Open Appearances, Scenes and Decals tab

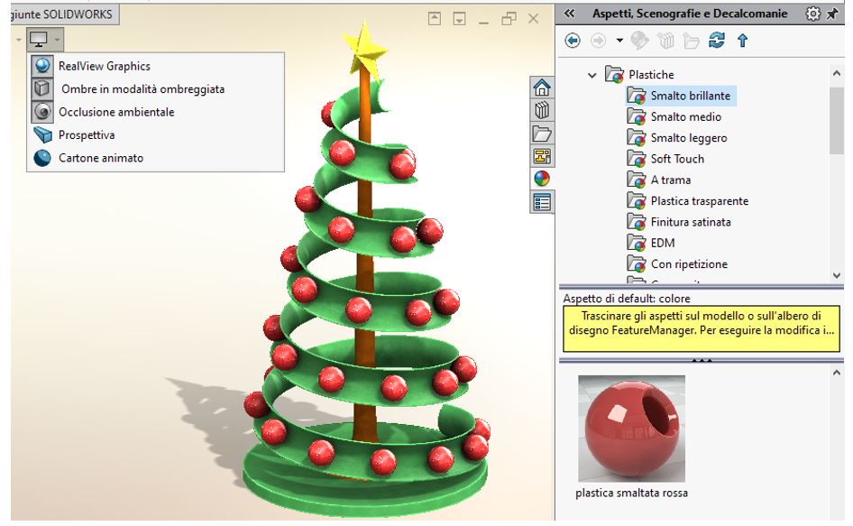tap(542, 180)
